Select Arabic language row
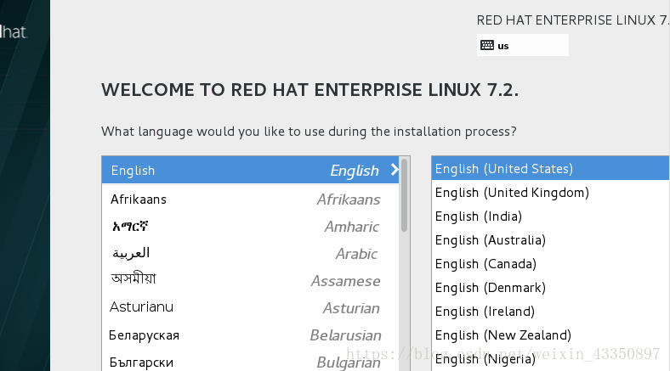 [x=250, y=254]
